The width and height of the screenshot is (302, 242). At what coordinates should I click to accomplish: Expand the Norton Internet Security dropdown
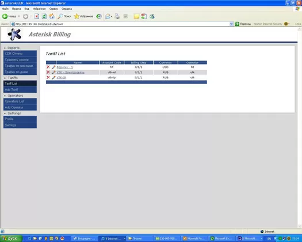[x=289, y=24]
